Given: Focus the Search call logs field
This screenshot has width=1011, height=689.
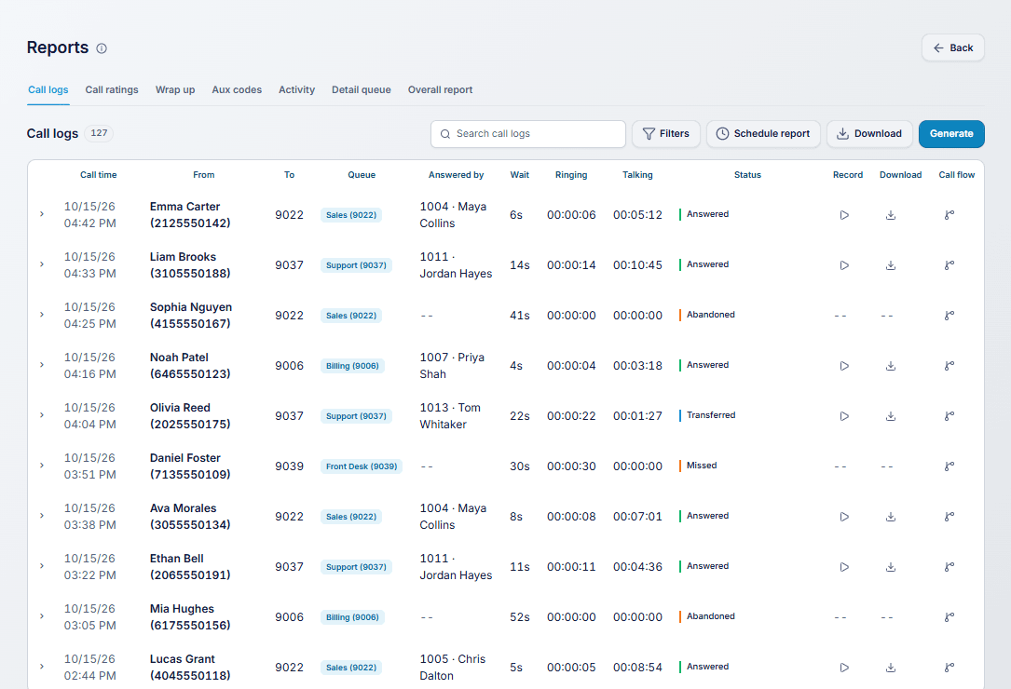Looking at the screenshot, I should (528, 134).
